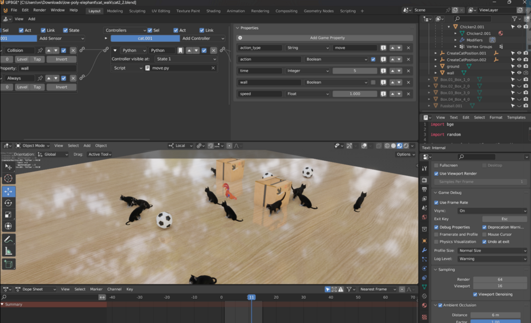This screenshot has width=531, height=323.
Task: Uncheck the action Boolean property value
Action: [373, 59]
